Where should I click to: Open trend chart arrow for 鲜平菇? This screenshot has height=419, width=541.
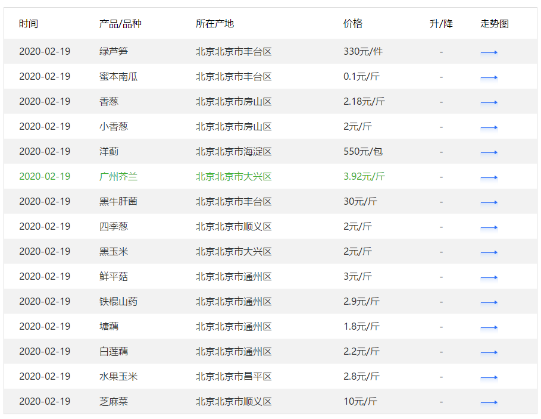coord(489,277)
